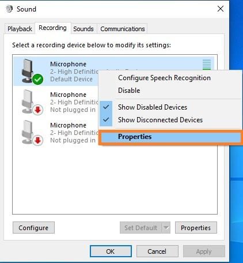Click the Configure button
Image resolution: width=243 pixels, height=263 pixels.
33,228
